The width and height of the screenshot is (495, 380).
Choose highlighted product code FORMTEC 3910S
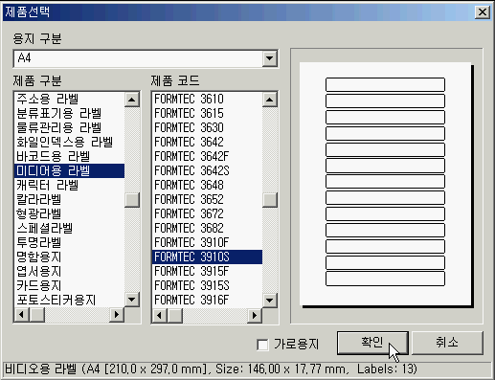(207, 257)
